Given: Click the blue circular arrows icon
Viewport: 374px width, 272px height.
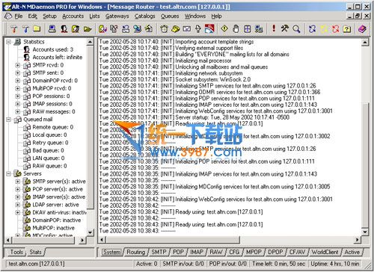Looking at the screenshot, I should [312, 29].
